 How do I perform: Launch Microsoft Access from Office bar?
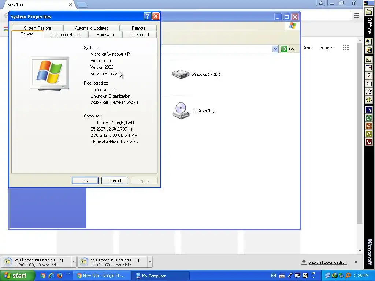(369, 142)
